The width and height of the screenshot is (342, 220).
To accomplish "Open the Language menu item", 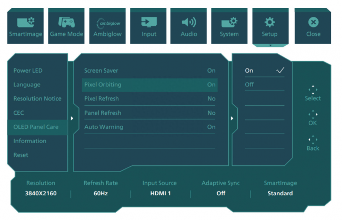I will (x=27, y=85).
